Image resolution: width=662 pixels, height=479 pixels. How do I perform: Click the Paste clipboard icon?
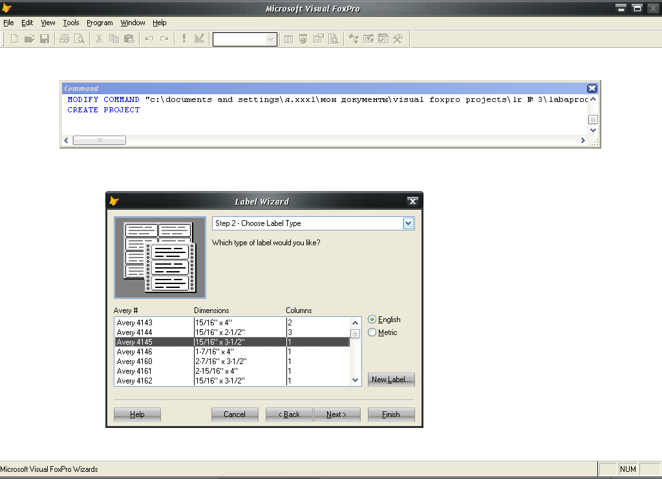click(x=129, y=39)
